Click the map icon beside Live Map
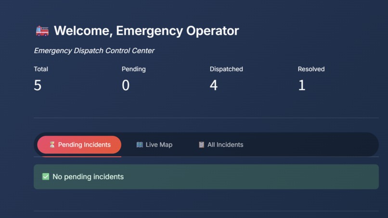The width and height of the screenshot is (388, 218). [x=140, y=145]
